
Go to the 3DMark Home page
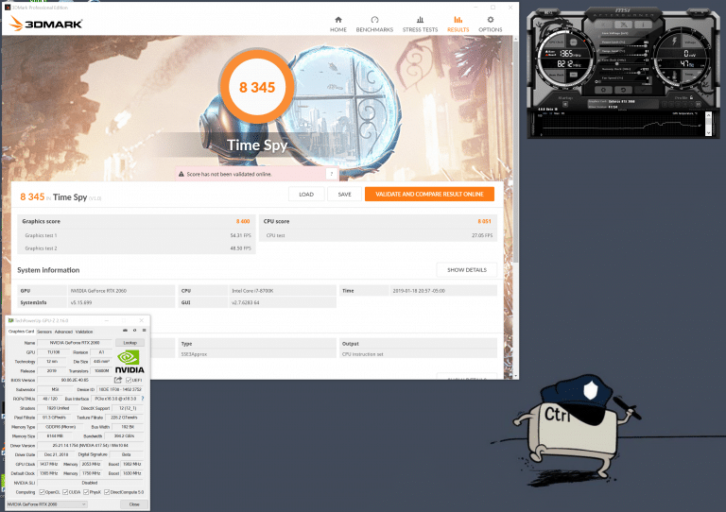point(338,24)
